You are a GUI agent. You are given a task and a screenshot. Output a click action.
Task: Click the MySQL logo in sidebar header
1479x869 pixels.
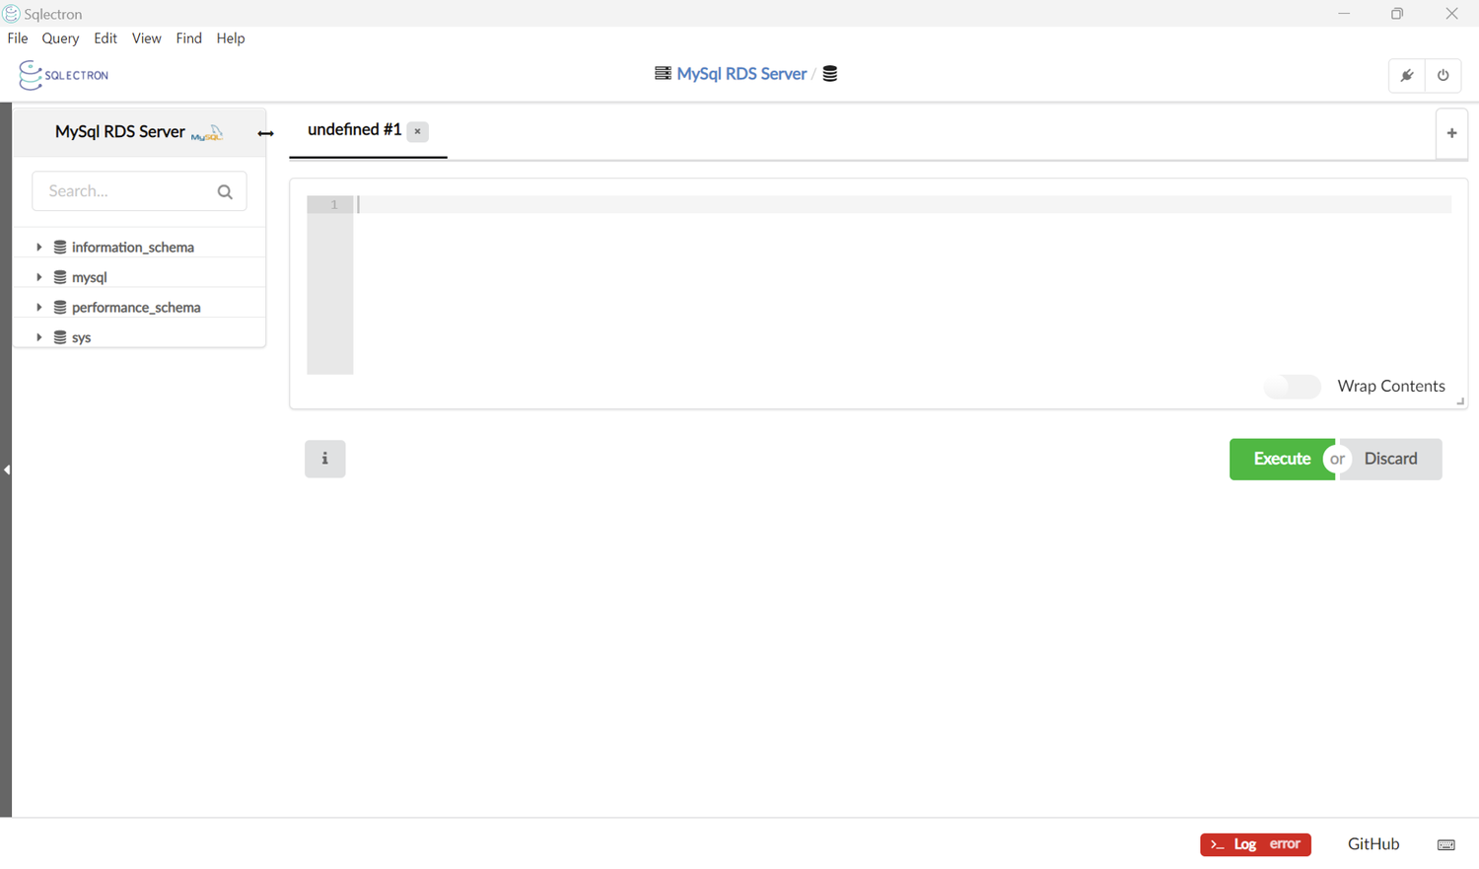[x=207, y=133]
